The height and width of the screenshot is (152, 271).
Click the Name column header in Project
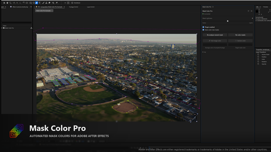[x=5, y=26]
